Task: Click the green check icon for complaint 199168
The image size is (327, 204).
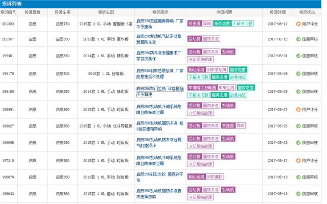Action: (x=298, y=91)
